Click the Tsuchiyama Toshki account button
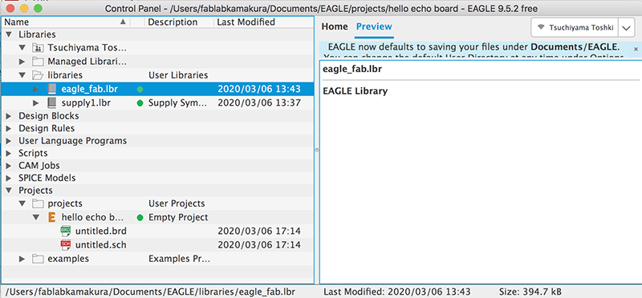This screenshot has width=642, height=298. 575,28
